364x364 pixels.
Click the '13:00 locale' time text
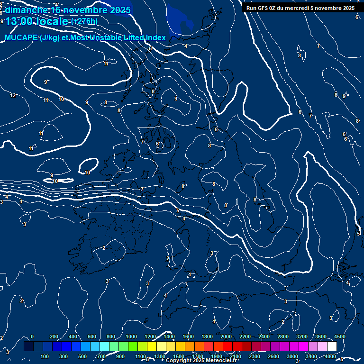click(36, 21)
